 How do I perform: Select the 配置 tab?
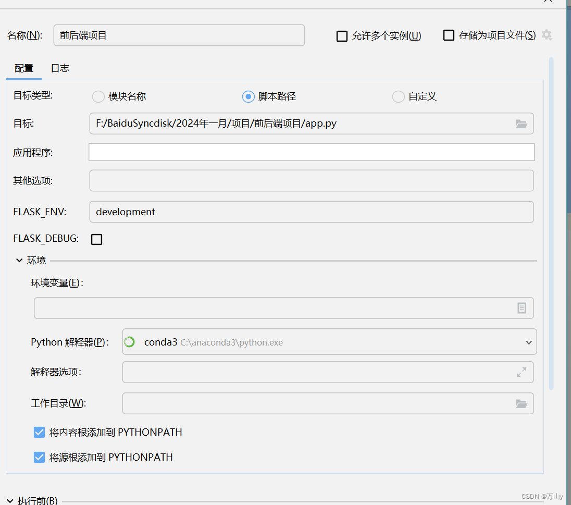23,68
